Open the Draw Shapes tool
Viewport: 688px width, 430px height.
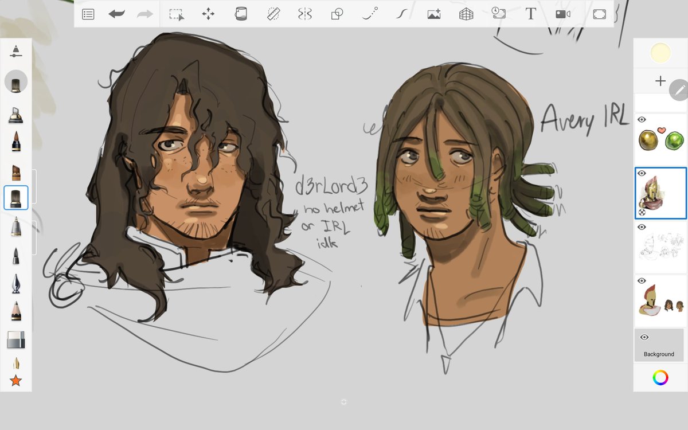pyautogui.click(x=337, y=14)
